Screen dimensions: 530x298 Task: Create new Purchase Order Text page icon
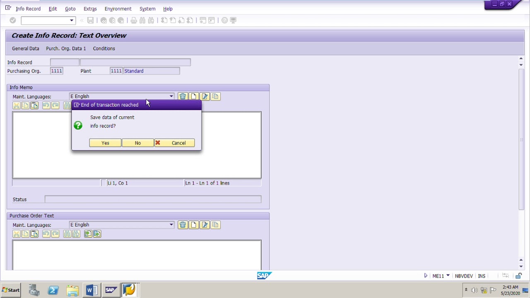[193, 225]
